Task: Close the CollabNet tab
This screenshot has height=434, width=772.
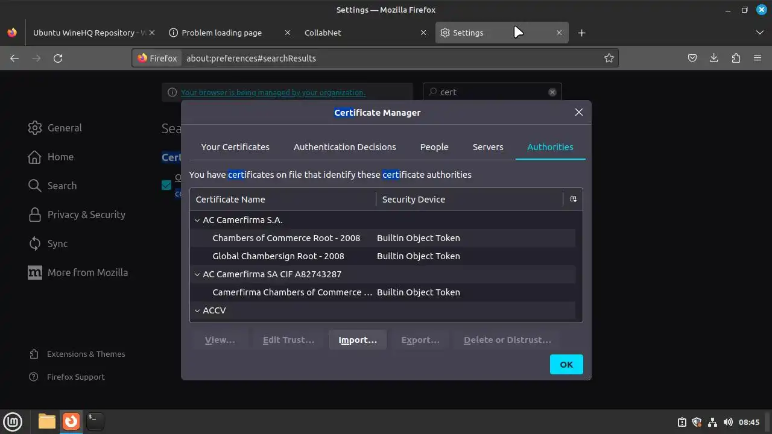Action: click(423, 33)
